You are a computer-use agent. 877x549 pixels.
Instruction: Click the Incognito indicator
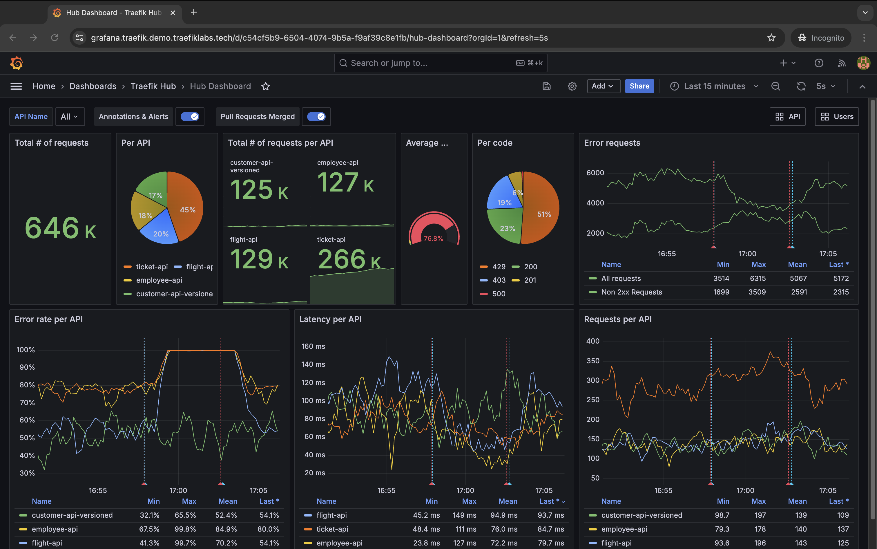821,38
